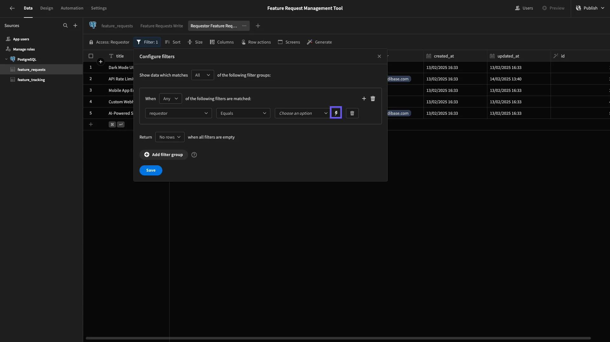Click the Generate wand button
The height and width of the screenshot is (342, 610).
(x=320, y=42)
